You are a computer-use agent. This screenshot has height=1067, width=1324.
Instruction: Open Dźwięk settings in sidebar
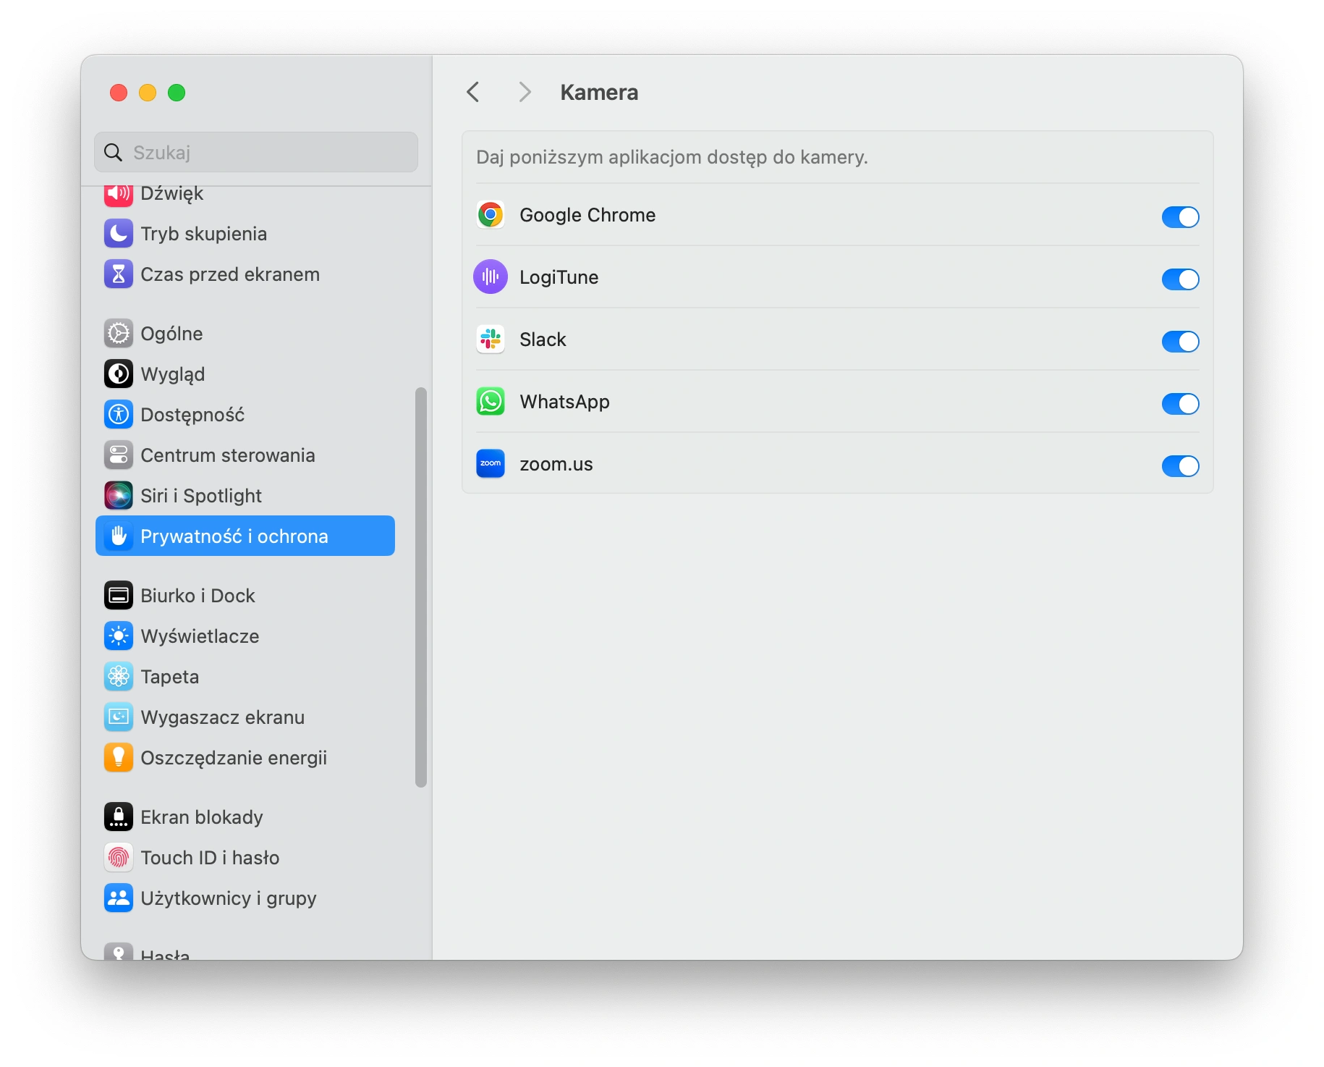pyautogui.click(x=245, y=194)
